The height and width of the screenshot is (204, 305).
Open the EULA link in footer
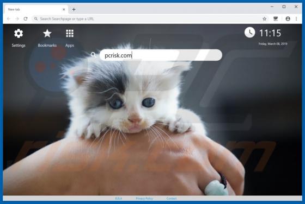tap(119, 199)
